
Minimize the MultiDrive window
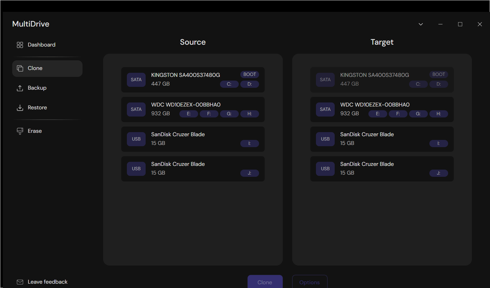point(440,24)
